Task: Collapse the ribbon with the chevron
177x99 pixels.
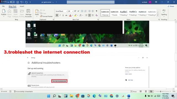Action: [x=175, y=20]
